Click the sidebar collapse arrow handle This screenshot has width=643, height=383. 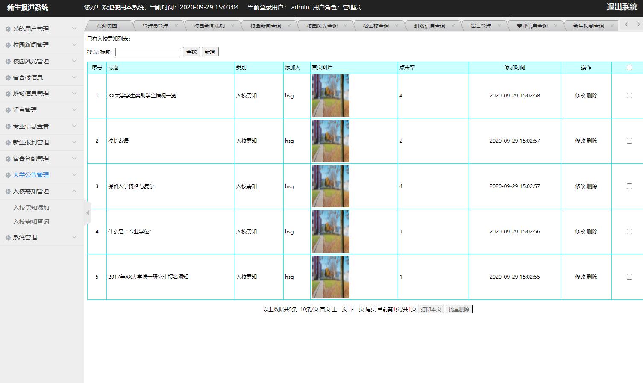coord(88,212)
